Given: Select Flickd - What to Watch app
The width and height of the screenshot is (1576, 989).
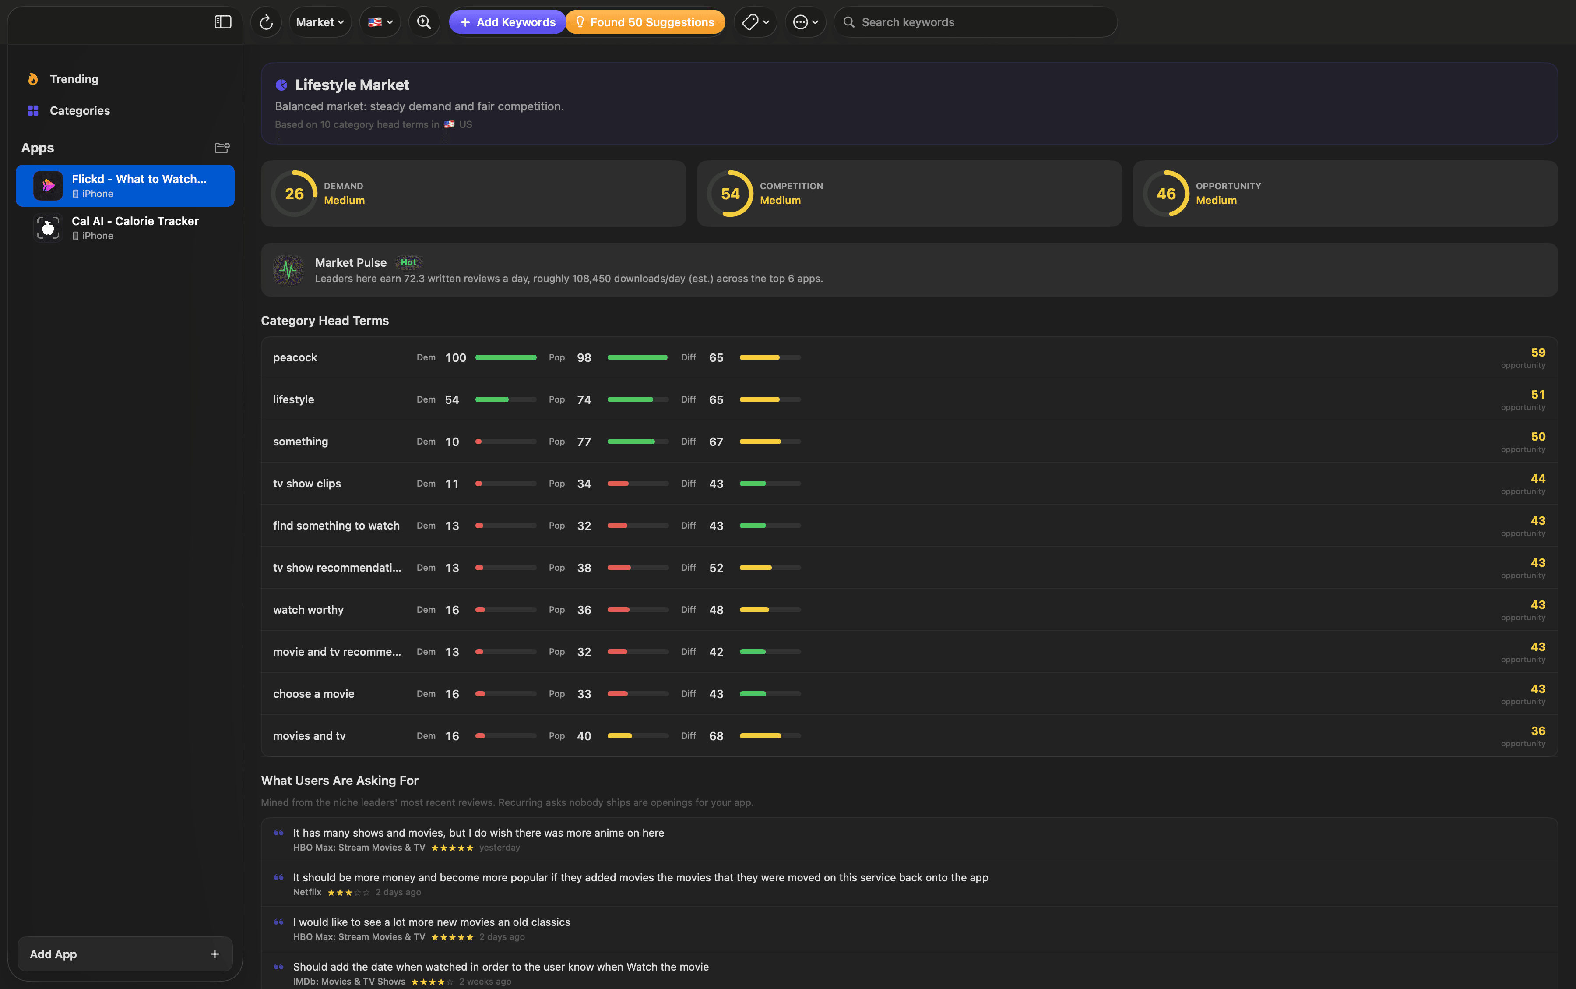Looking at the screenshot, I should [125, 186].
